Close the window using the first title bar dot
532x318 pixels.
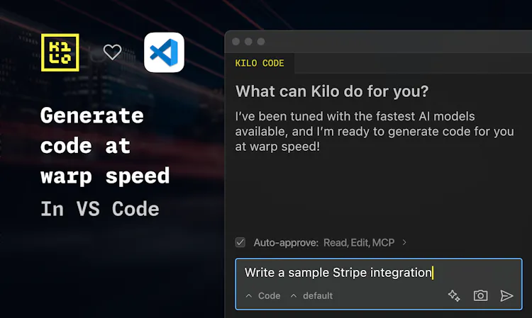point(235,42)
